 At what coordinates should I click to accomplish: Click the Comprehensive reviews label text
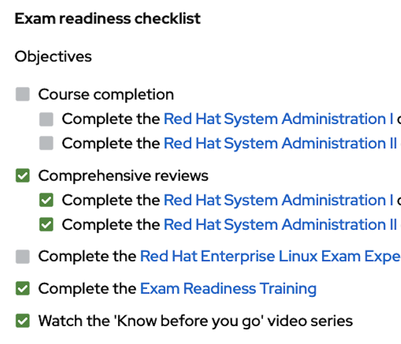coord(123,175)
